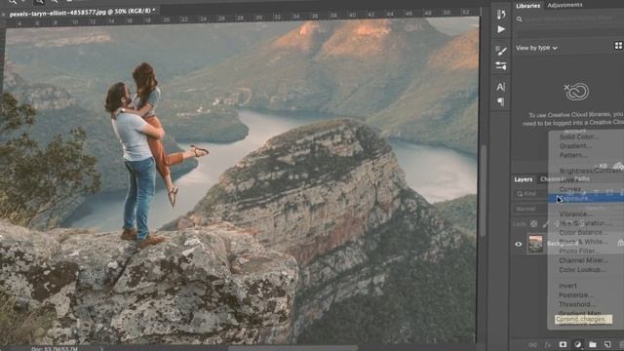The height and width of the screenshot is (351, 624).
Task: Choose Channel Mixer menu item
Action: (583, 260)
